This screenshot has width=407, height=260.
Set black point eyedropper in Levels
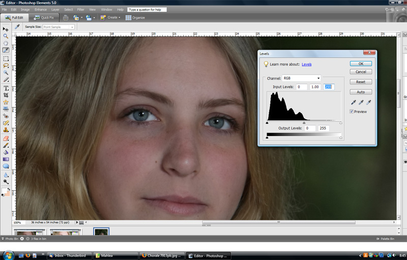[x=353, y=102]
